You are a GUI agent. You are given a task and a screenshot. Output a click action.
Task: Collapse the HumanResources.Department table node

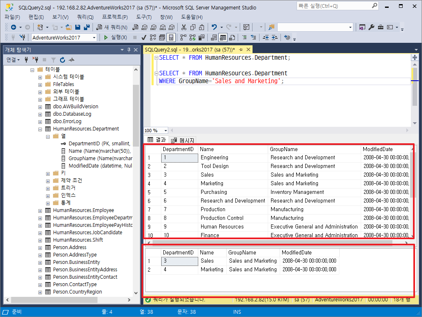(x=40, y=129)
